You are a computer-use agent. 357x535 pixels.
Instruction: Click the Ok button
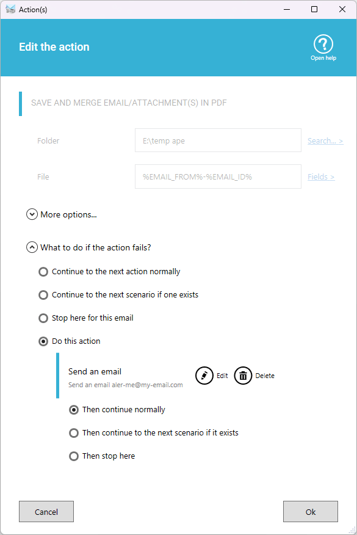point(310,511)
